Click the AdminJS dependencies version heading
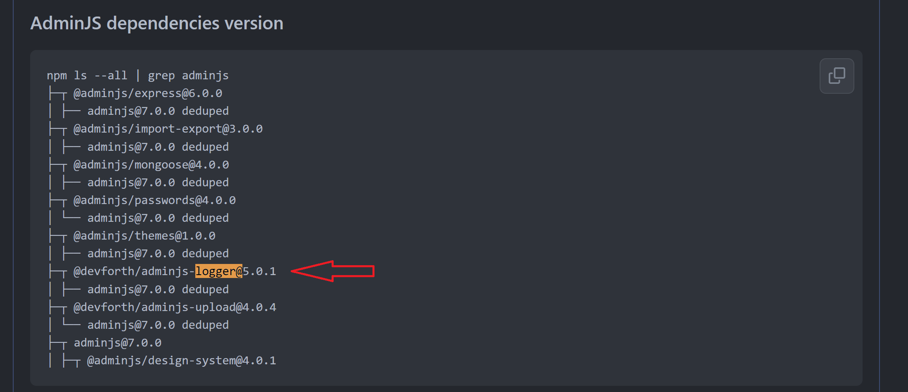908x392 pixels. [x=156, y=23]
